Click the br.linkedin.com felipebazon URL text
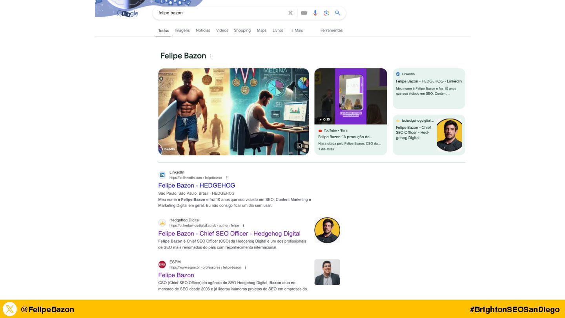 pos(196,178)
